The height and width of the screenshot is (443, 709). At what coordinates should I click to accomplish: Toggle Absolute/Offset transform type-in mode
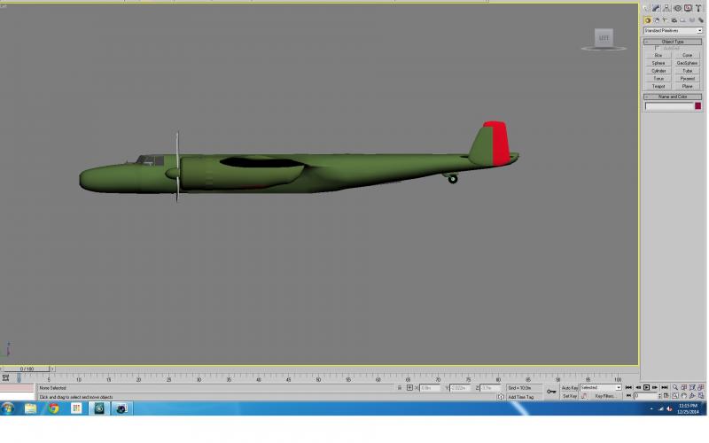tap(409, 388)
